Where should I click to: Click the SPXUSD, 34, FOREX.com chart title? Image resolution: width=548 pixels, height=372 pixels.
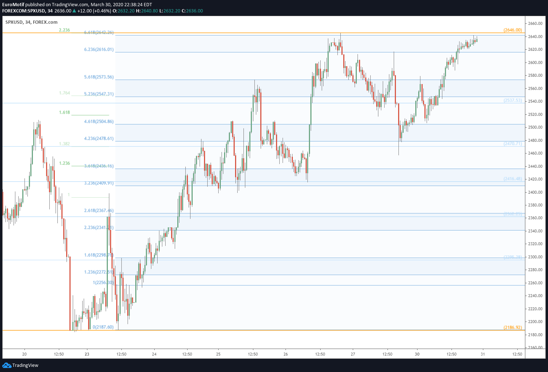tap(31, 22)
